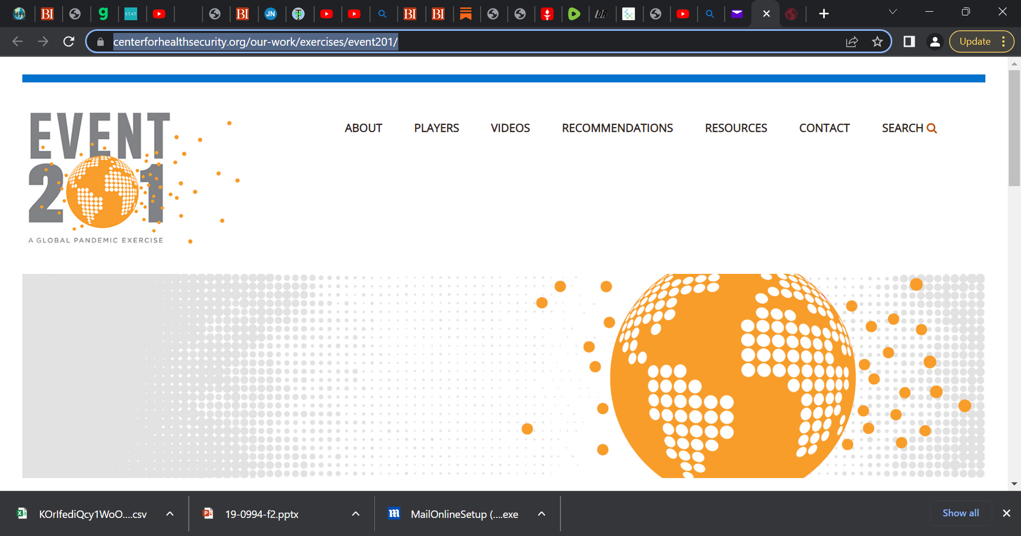The image size is (1021, 536).
Task: Open the Chrome profile avatar menu
Action: 935,41
